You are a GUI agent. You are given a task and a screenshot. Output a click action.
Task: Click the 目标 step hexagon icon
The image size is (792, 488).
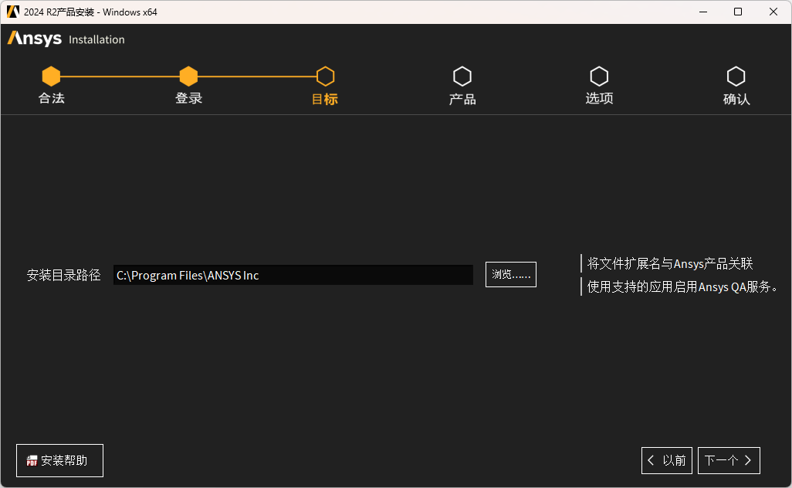pyautogui.click(x=325, y=76)
